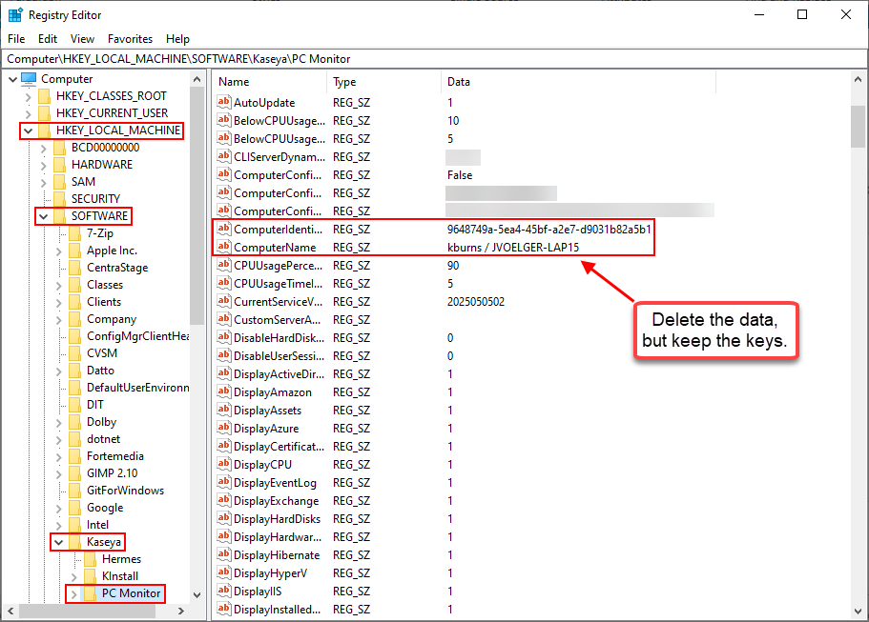
Task: Click the registry path address bar
Action: (435, 59)
